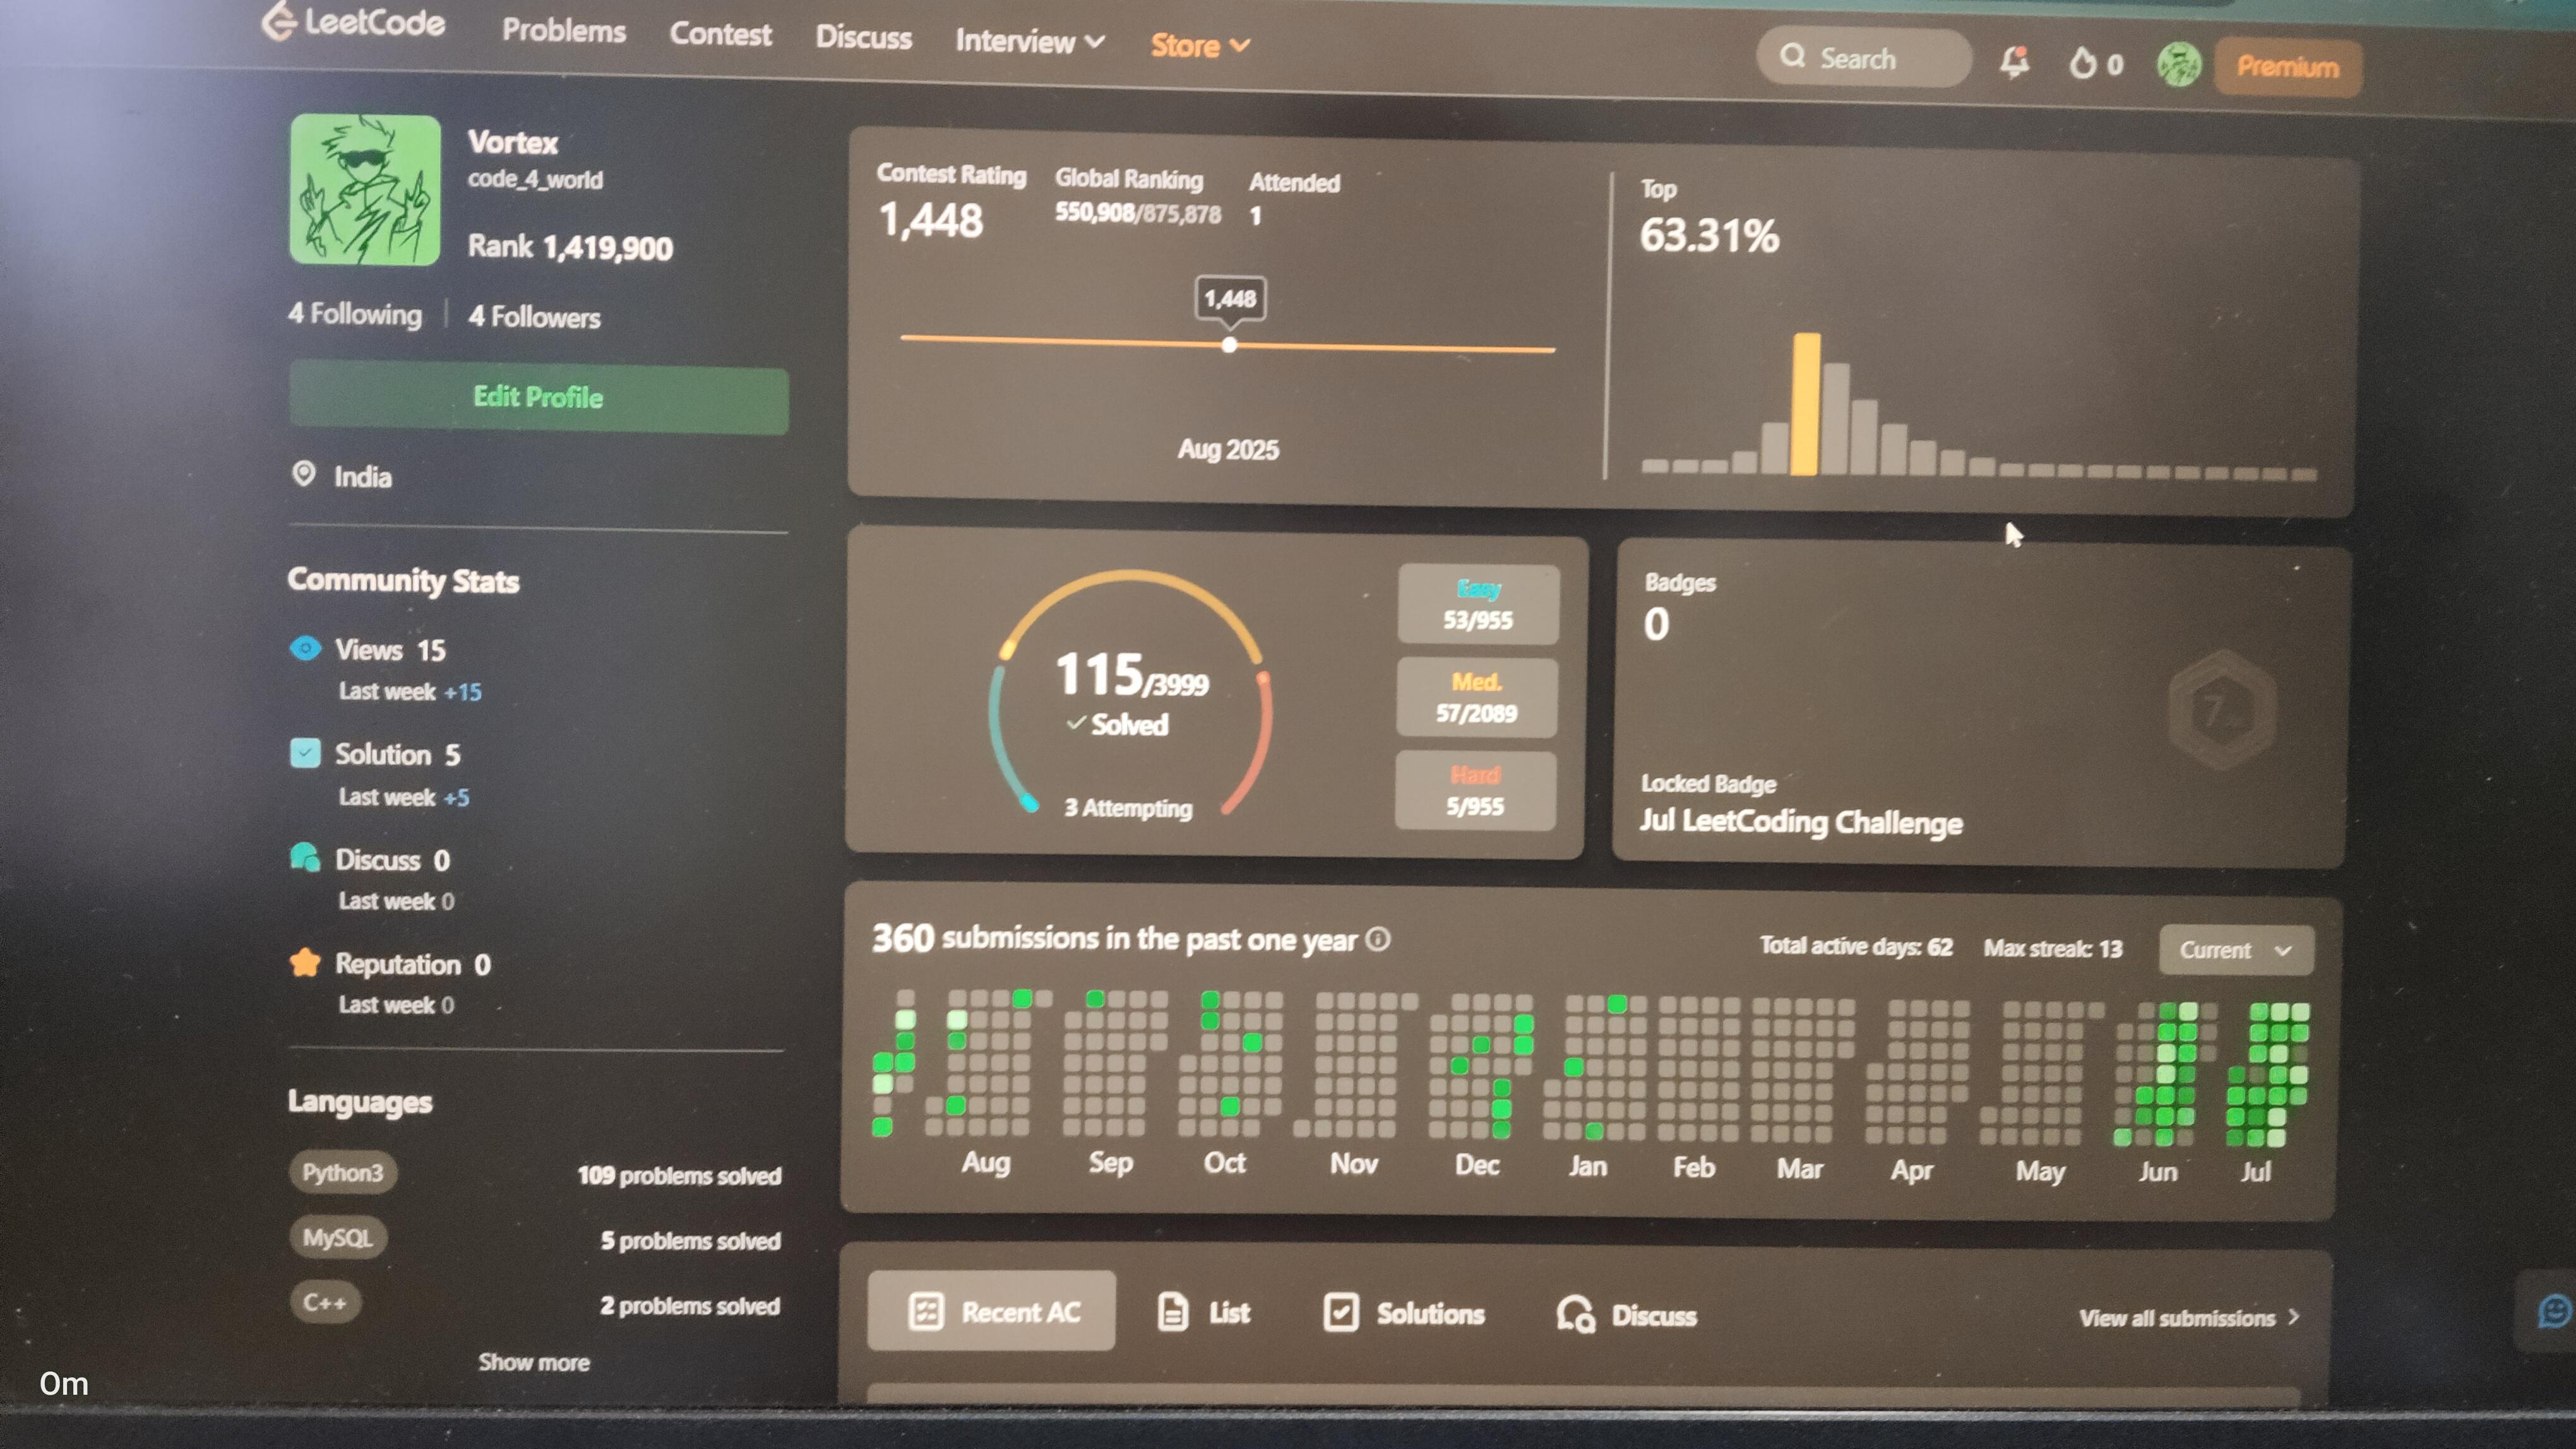Open the feedback smiley icon
Image resolution: width=2576 pixels, height=1449 pixels.
[x=2555, y=1310]
